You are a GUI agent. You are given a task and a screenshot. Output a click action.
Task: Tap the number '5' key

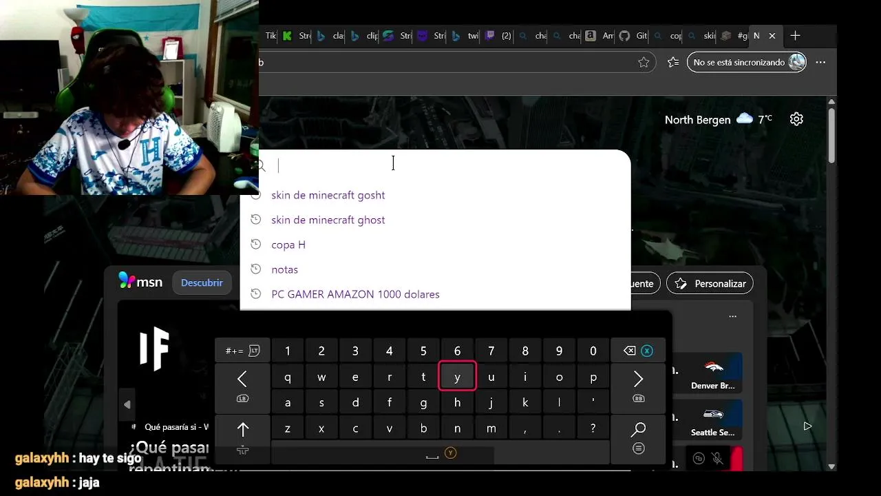423,351
